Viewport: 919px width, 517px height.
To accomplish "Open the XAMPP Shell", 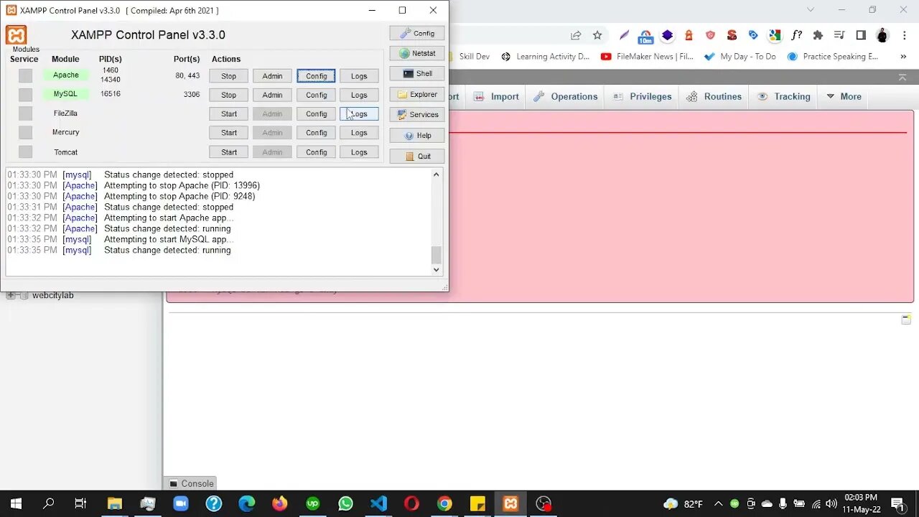I will point(417,73).
